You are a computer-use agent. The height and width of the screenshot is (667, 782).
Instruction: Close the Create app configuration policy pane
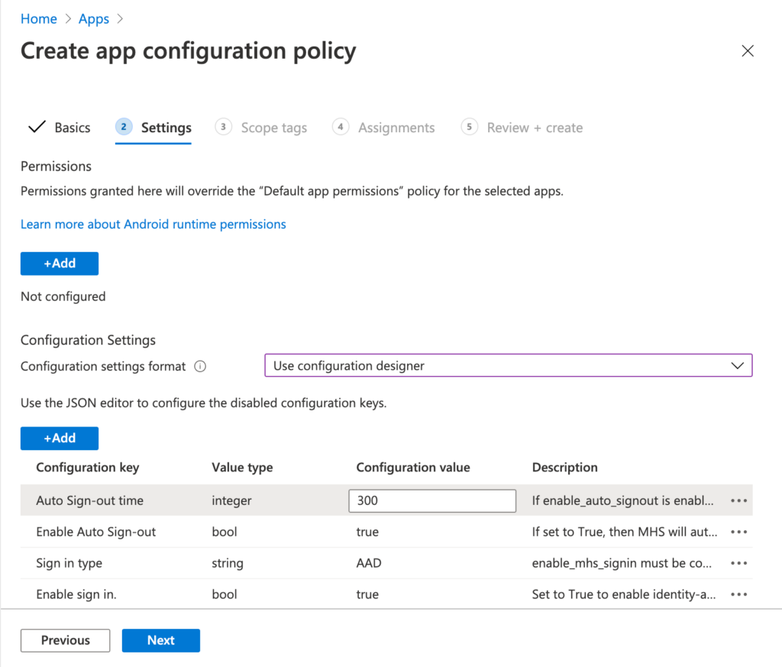point(747,50)
